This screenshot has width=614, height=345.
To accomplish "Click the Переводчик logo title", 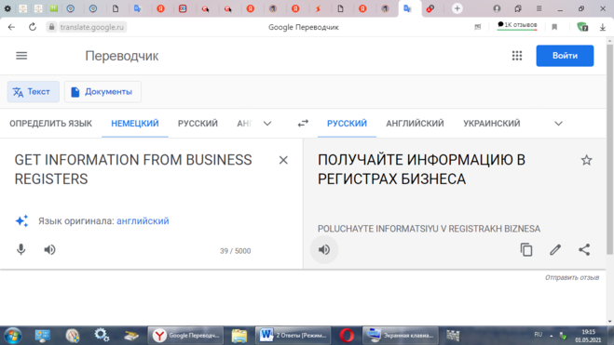I will tap(122, 56).
